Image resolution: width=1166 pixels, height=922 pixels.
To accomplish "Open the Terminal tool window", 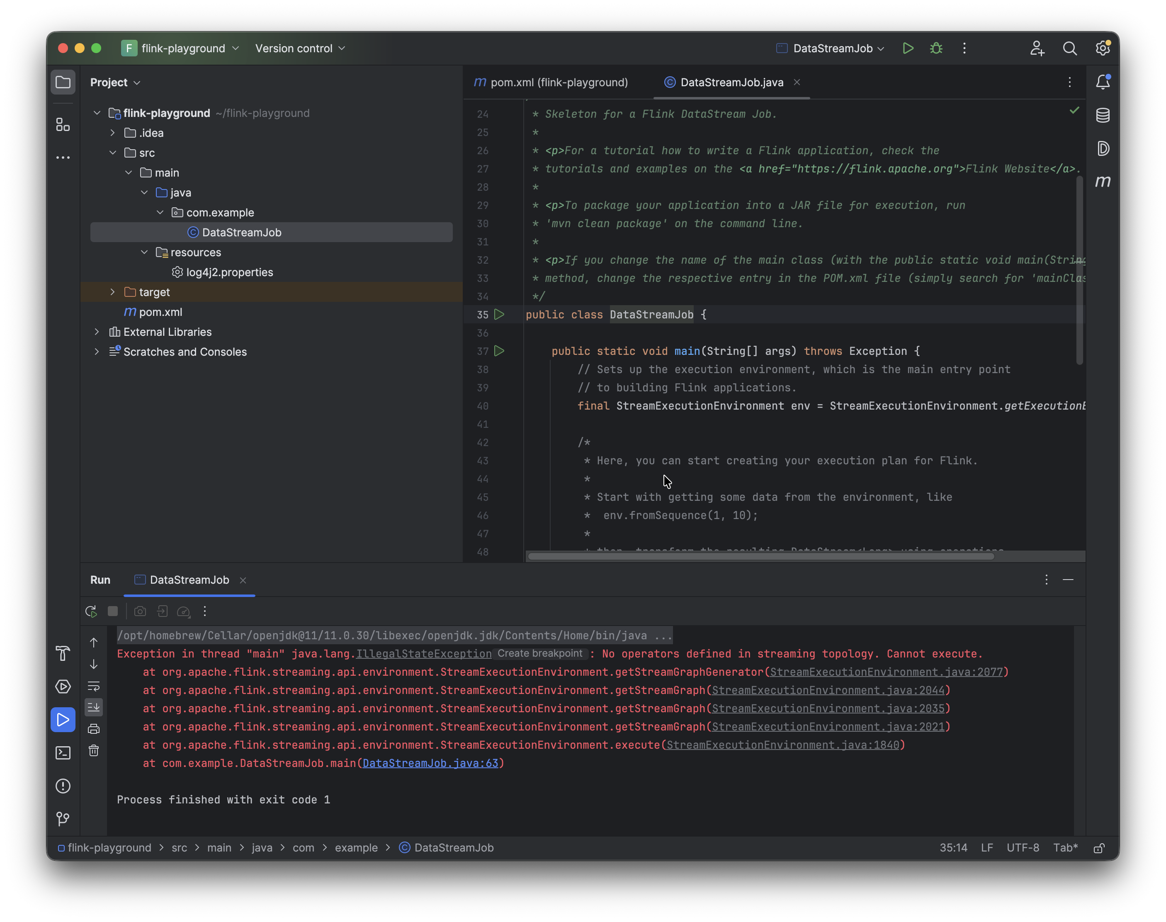I will pyautogui.click(x=63, y=753).
